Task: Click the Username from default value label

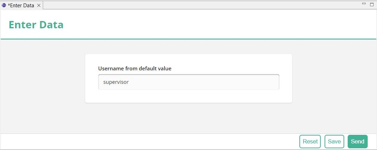Action: (x=135, y=69)
